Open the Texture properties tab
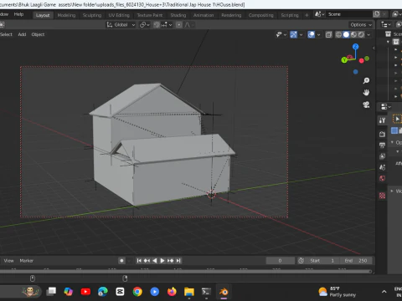The height and width of the screenshot is (301, 402). pyautogui.click(x=382, y=196)
